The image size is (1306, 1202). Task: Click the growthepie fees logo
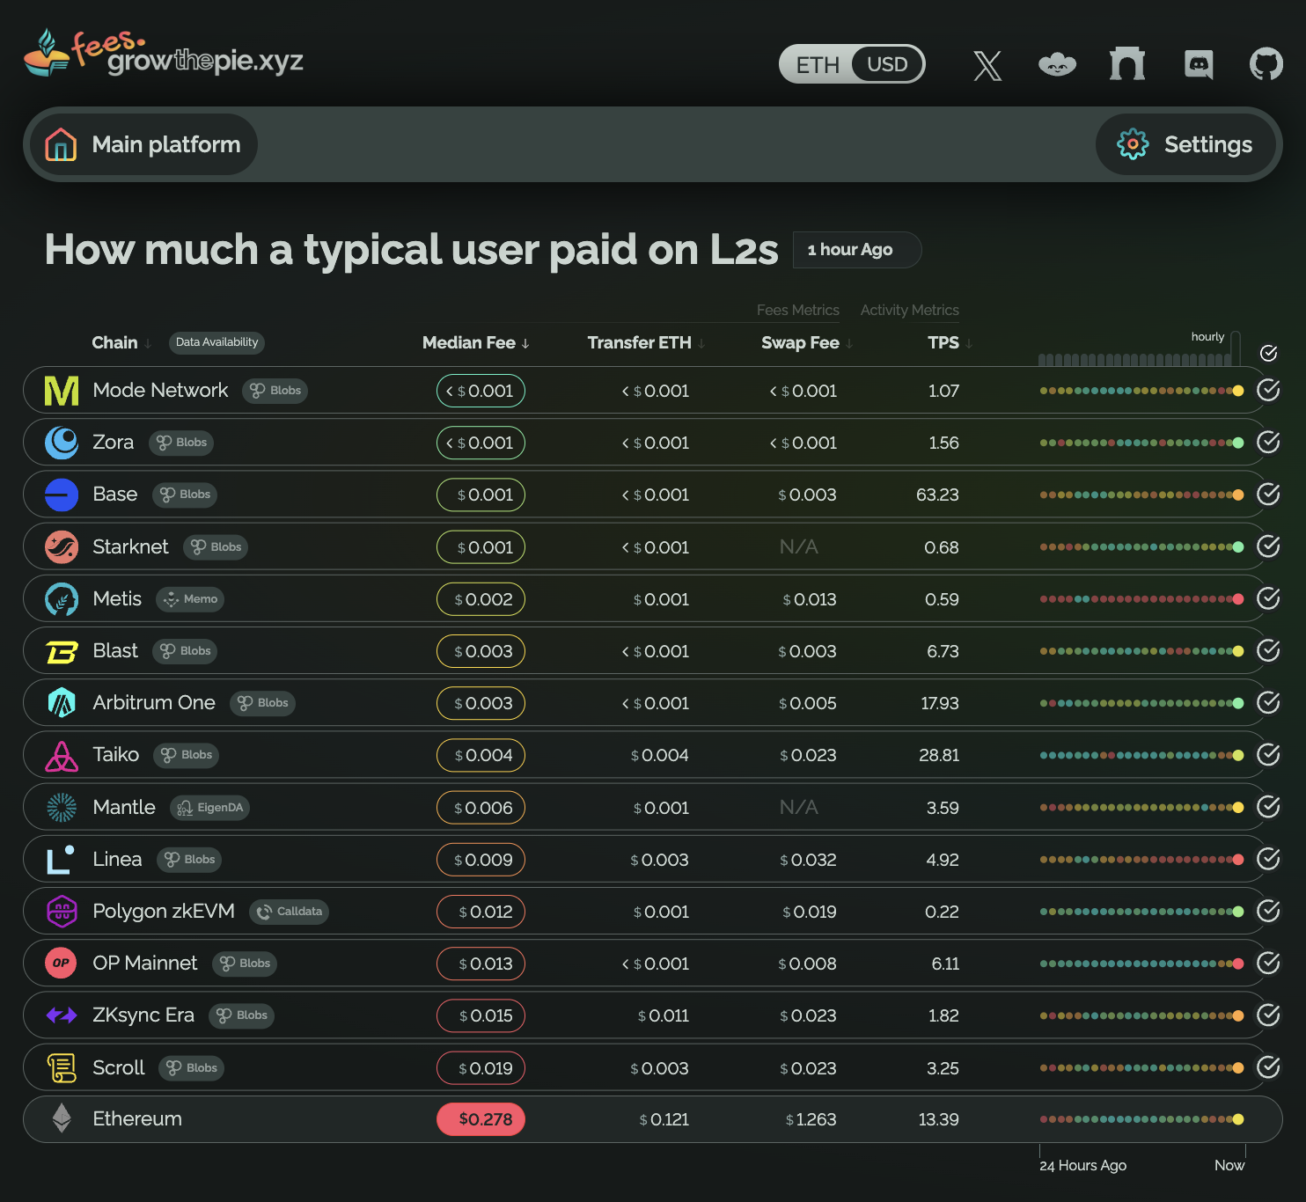[x=164, y=54]
